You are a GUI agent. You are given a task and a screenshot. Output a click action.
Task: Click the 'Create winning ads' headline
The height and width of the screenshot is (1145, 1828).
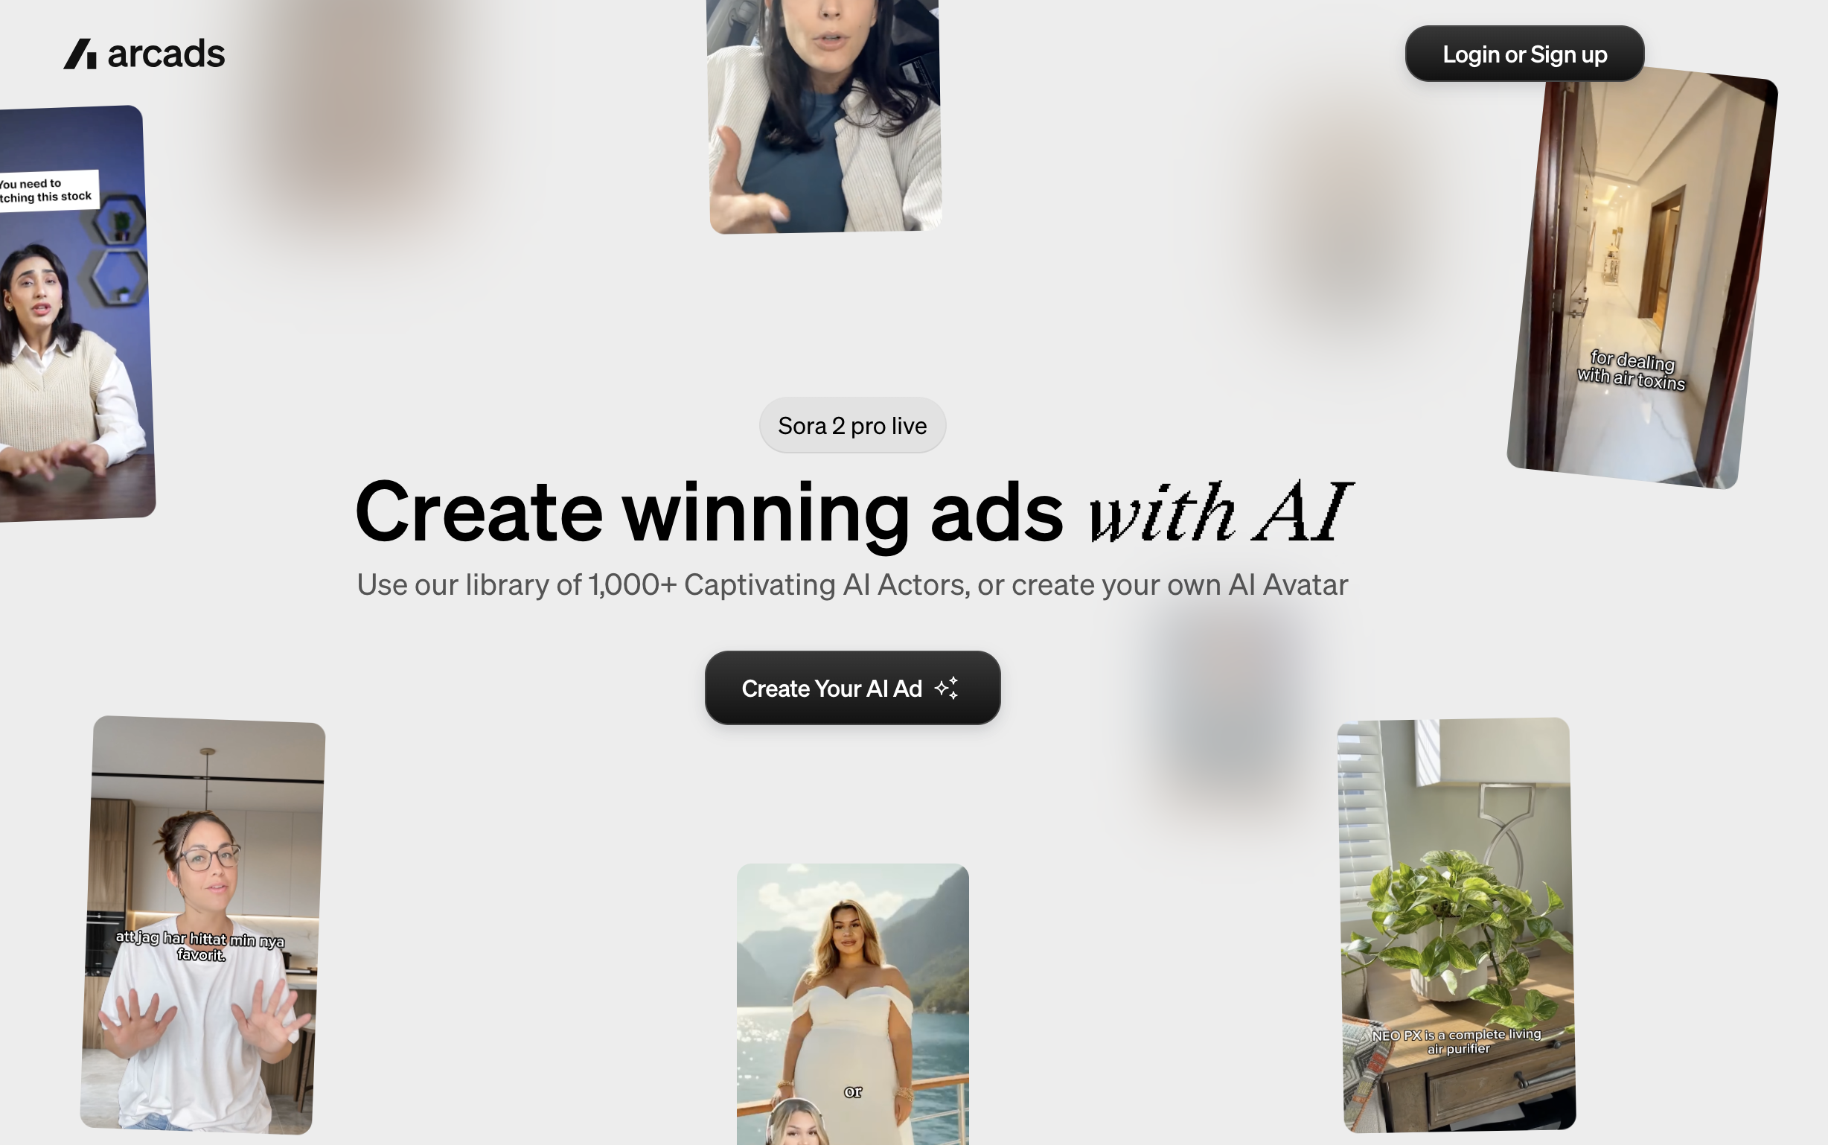pos(709,511)
